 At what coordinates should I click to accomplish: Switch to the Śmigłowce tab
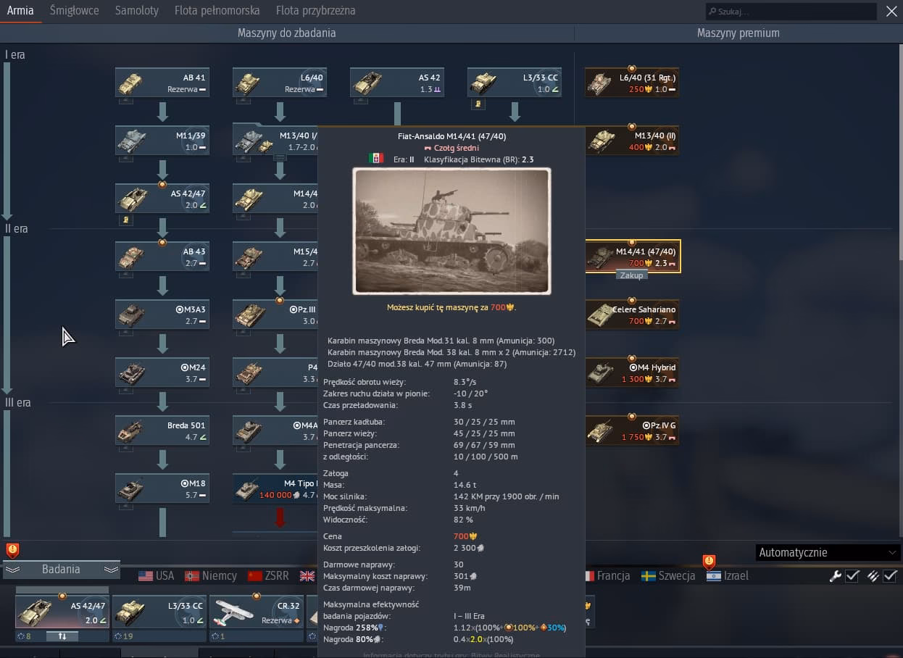75,10
